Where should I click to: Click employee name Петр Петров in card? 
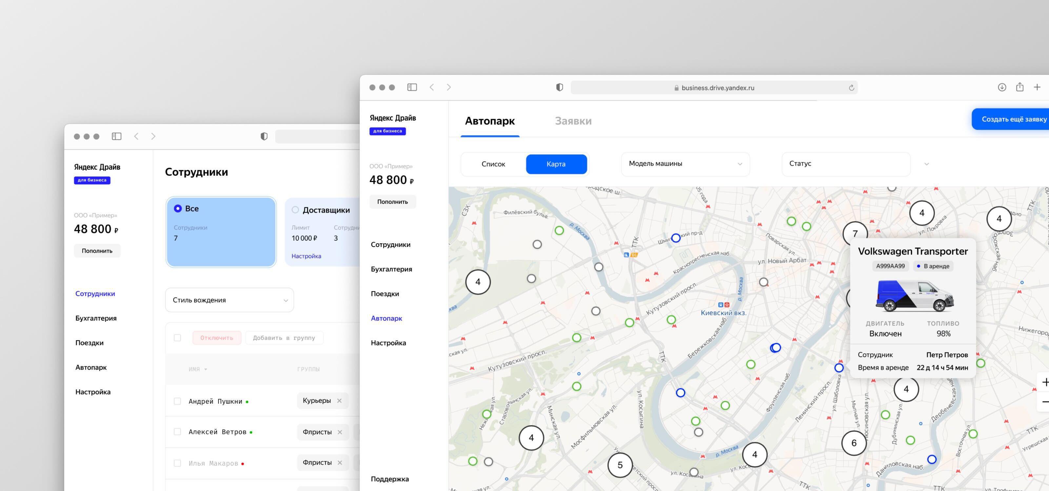(947, 355)
